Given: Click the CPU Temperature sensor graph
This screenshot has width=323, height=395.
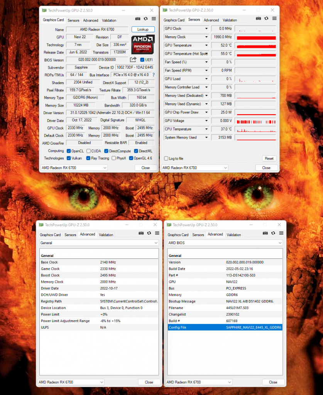Looking at the screenshot, I should 255,129.
